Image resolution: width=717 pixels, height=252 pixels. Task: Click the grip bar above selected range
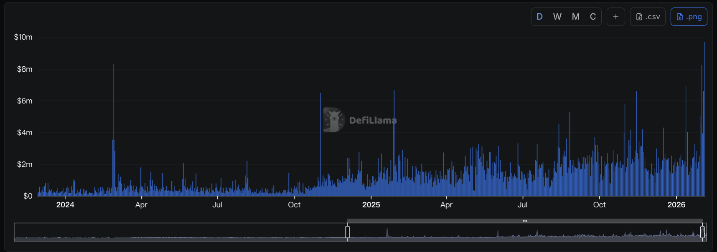(525, 221)
